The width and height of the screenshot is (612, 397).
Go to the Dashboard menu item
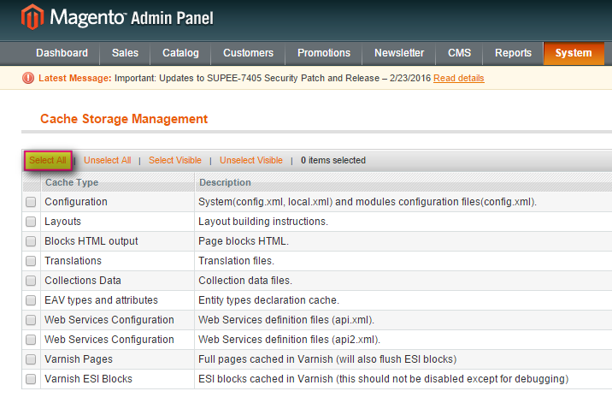point(62,53)
